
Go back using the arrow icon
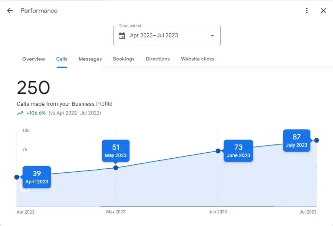coord(10,11)
